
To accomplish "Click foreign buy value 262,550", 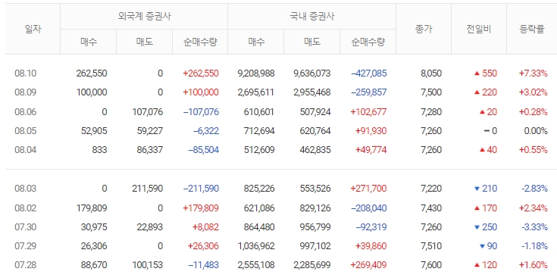I will click(x=92, y=73).
